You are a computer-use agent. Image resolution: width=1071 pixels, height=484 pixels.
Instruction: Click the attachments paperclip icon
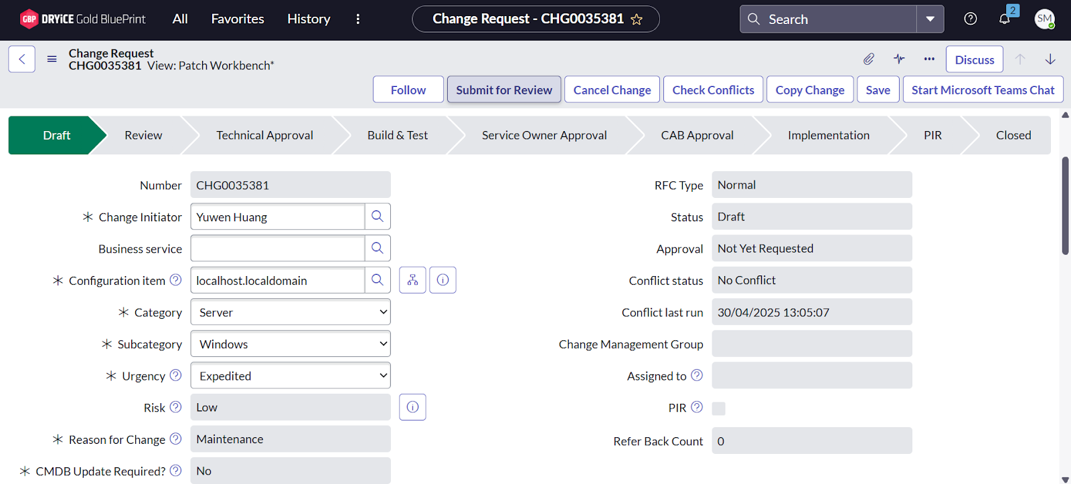(868, 59)
